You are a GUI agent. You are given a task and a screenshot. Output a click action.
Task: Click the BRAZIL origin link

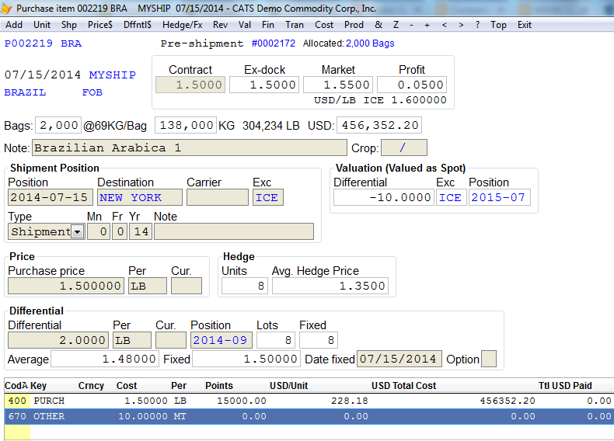click(x=25, y=92)
